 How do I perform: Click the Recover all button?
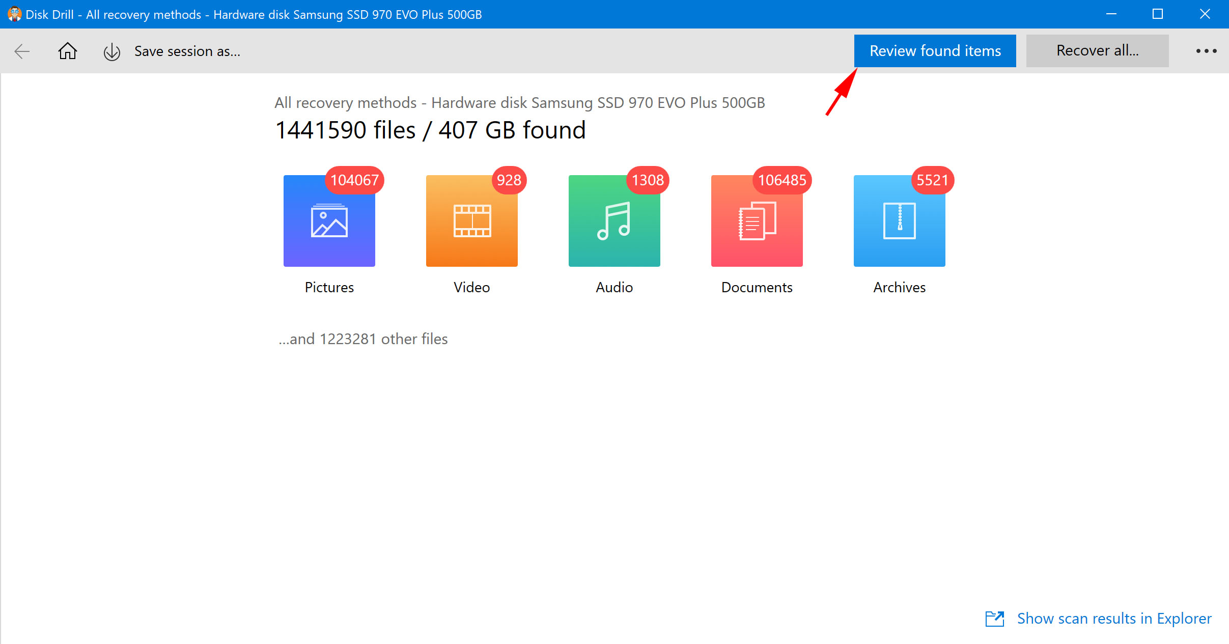(1099, 50)
